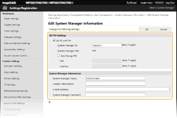
Task: Click the Settings/Registration gear icon
Action: [x=6, y=8]
